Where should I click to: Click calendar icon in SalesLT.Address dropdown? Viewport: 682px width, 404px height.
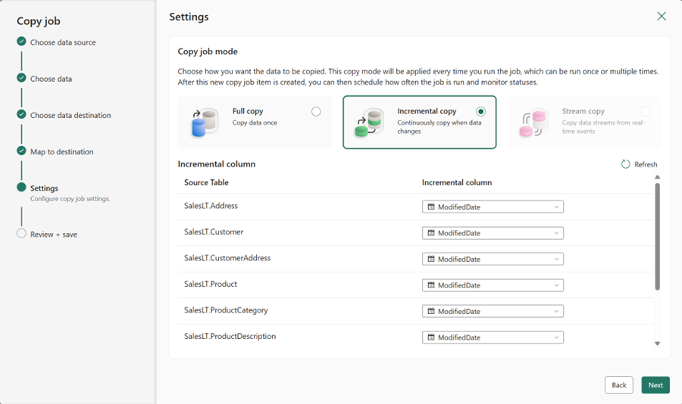point(431,207)
